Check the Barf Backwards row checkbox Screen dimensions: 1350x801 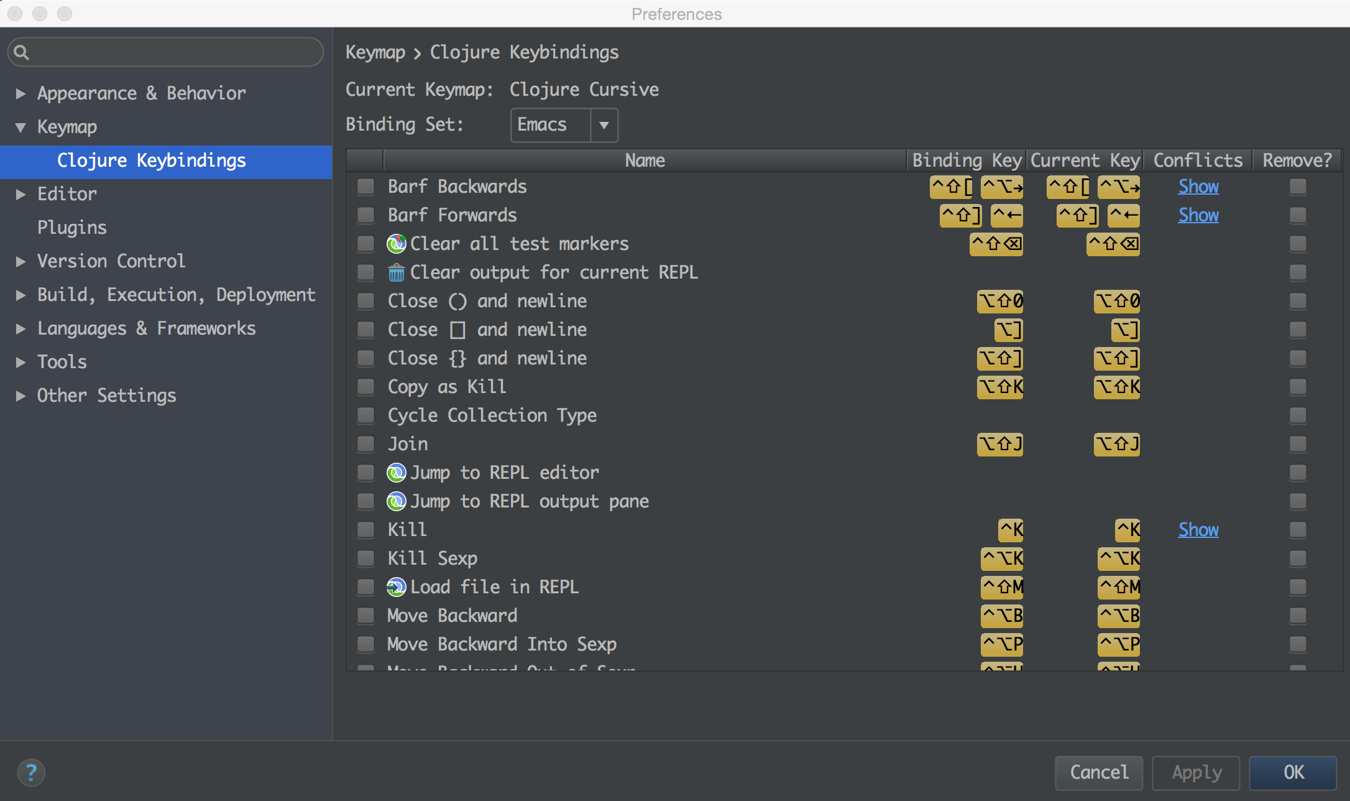366,187
